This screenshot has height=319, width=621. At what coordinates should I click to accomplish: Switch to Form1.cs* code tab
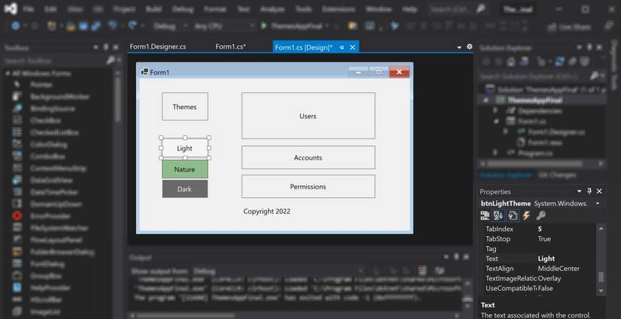[x=230, y=47]
